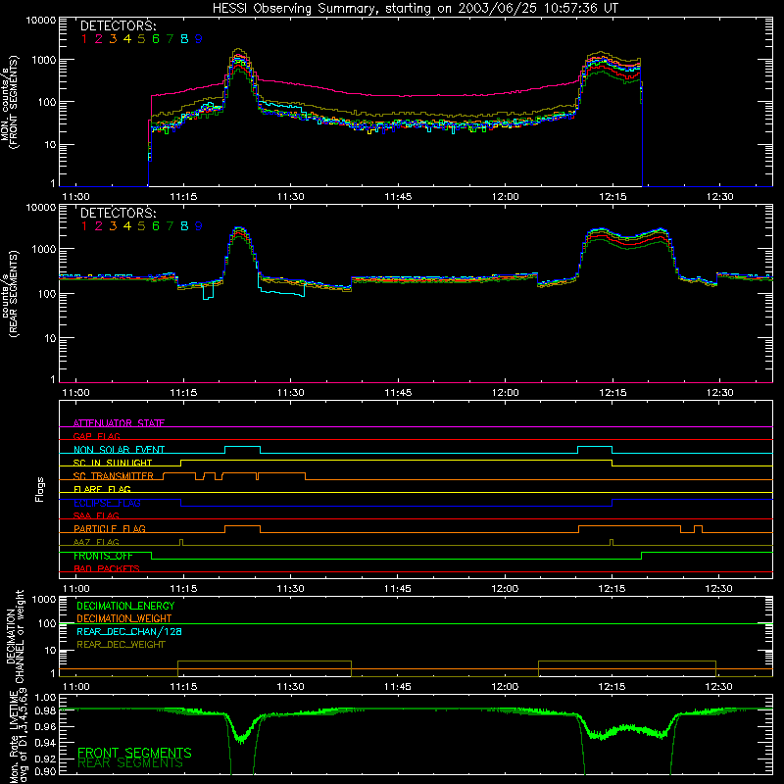784x784 pixels.
Task: Select detector 4 legend number in front segments plot
Action: coord(127,39)
